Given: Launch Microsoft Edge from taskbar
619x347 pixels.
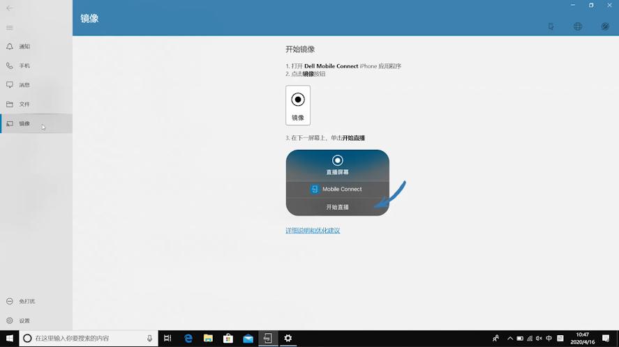Looking at the screenshot, I should coord(188,339).
